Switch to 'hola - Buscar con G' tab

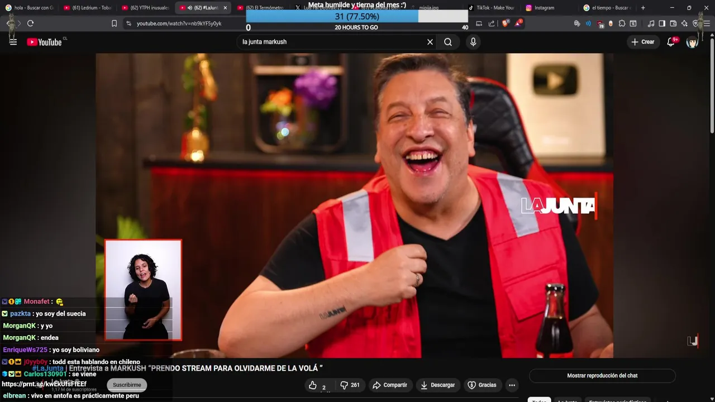pos(29,8)
